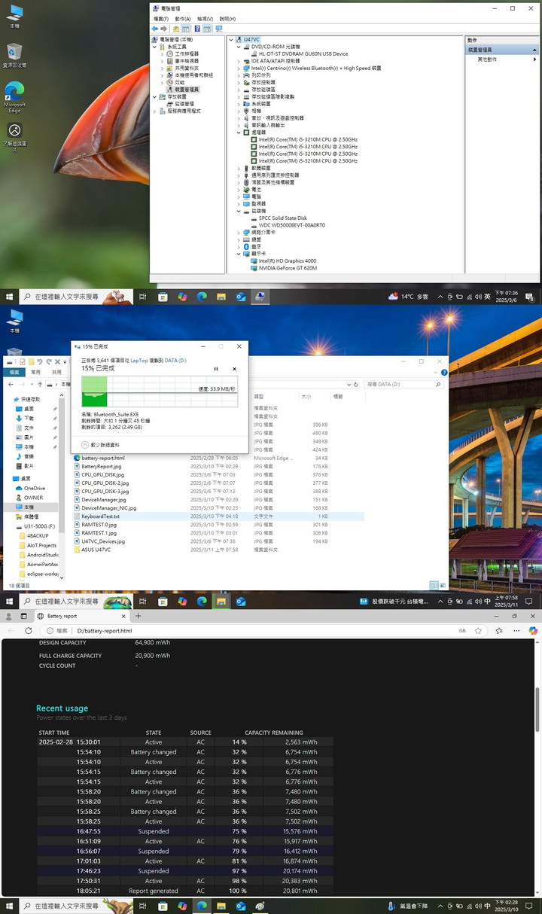Screen dimensions: 542x914
Task: Collapse the 系統工具 tree node
Action: [156, 47]
